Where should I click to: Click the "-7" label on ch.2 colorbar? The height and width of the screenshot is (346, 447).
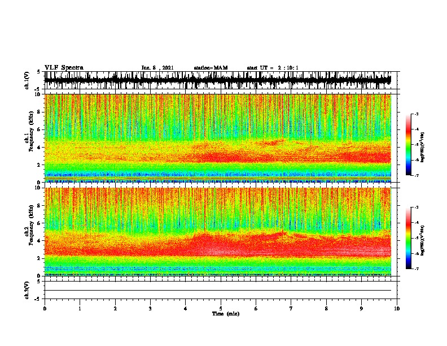416,269
